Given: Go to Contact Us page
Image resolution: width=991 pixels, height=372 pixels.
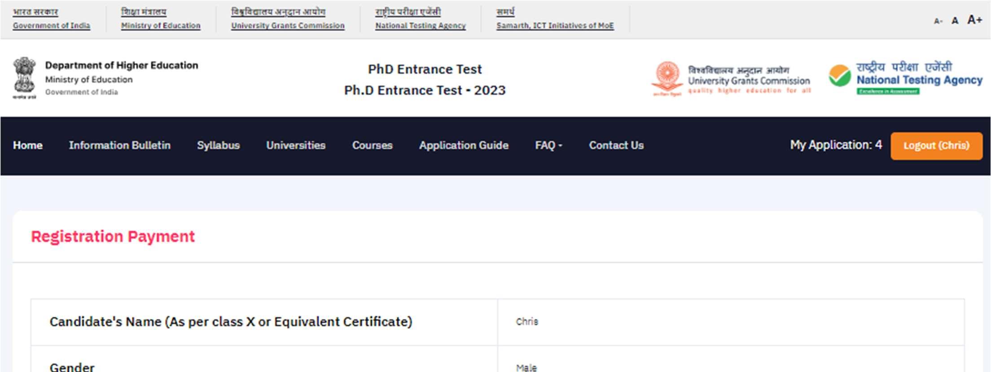Looking at the screenshot, I should tap(616, 145).
